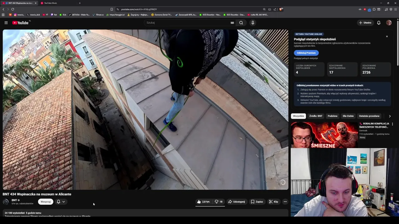399x224 pixels.
Task: Share the video via Udostępnij
Action: tap(237, 202)
